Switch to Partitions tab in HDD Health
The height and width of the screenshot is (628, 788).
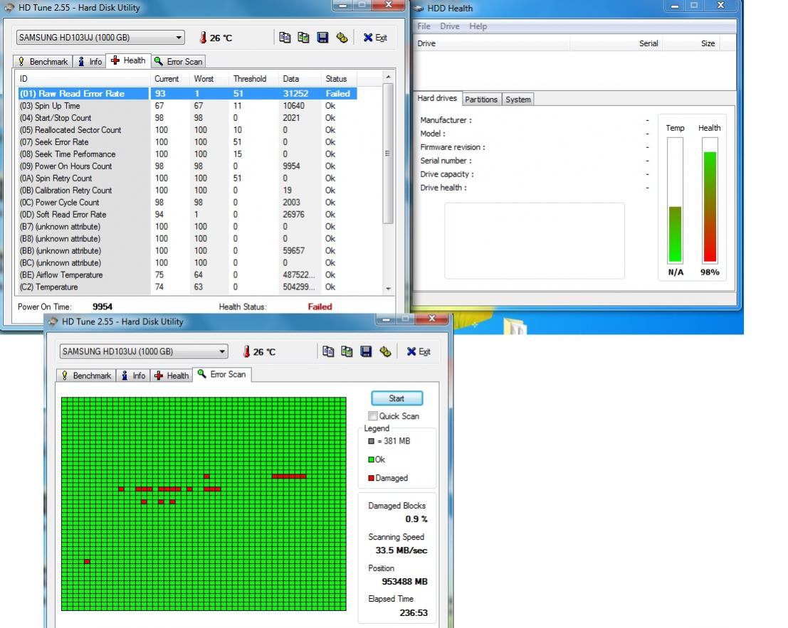click(x=481, y=100)
